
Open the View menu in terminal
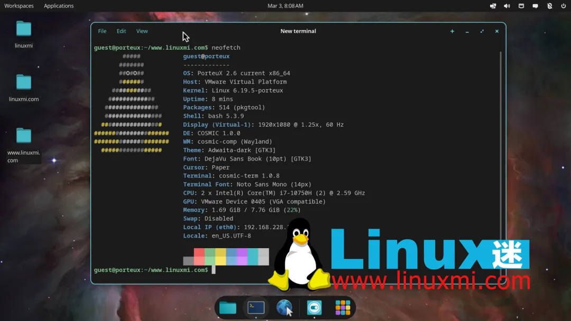click(x=142, y=31)
